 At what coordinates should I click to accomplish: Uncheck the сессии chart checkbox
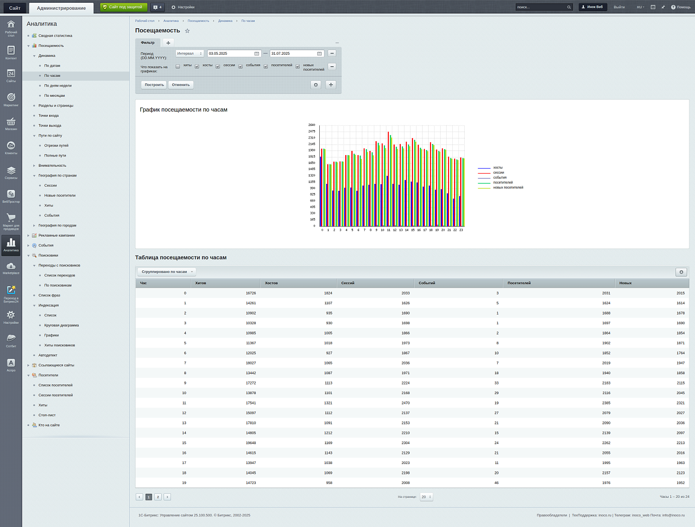[218, 67]
